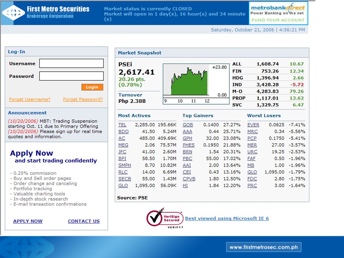Image resolution: width=344 pixels, height=258 pixels.
Task: Click the Turnover value Php 2.38B
Action: point(132,101)
